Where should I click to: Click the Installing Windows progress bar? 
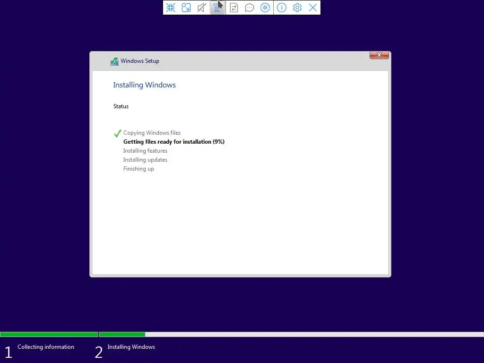coord(291,334)
